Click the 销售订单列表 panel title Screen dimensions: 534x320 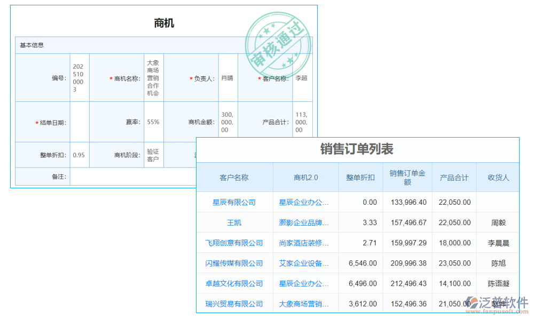click(x=357, y=150)
